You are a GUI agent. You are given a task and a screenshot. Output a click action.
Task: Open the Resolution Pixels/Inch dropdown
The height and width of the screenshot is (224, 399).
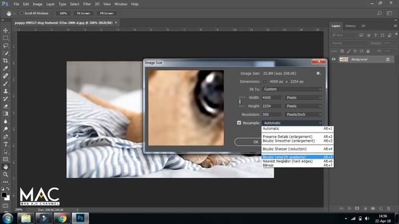coord(304,114)
